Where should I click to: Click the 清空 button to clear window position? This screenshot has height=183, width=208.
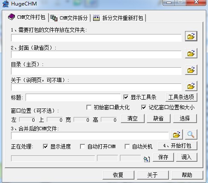coord(133,118)
